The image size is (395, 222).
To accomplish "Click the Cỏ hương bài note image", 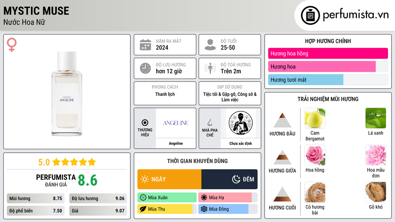I will 315,192.
